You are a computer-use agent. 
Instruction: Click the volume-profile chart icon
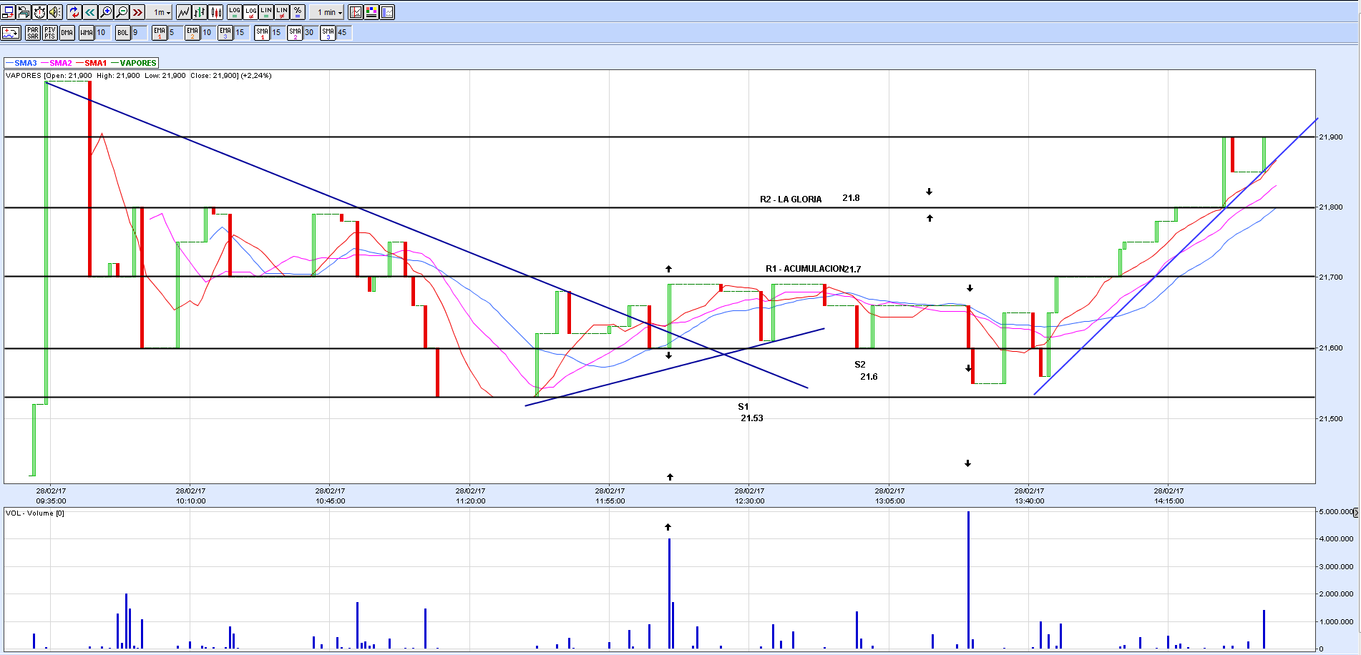pos(387,12)
